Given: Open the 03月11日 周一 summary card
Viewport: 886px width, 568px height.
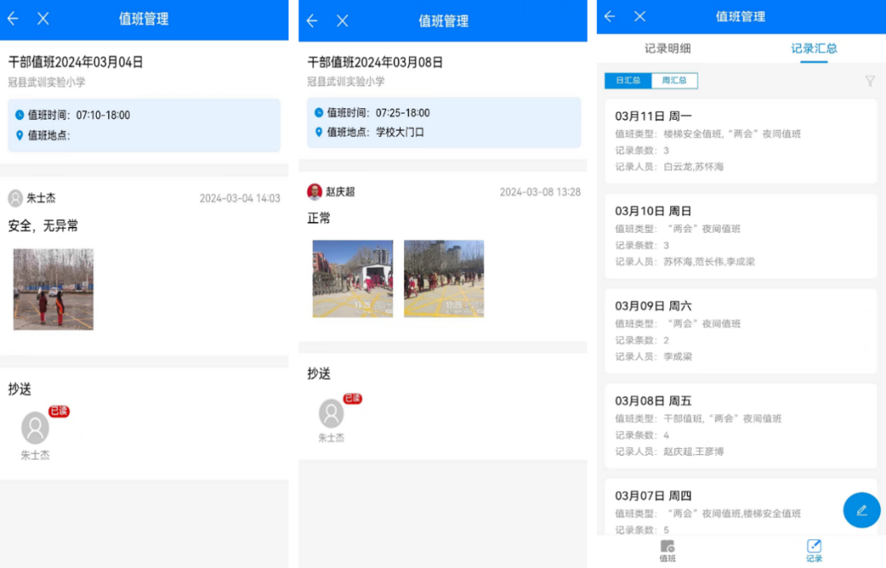Looking at the screenshot, I should point(741,142).
